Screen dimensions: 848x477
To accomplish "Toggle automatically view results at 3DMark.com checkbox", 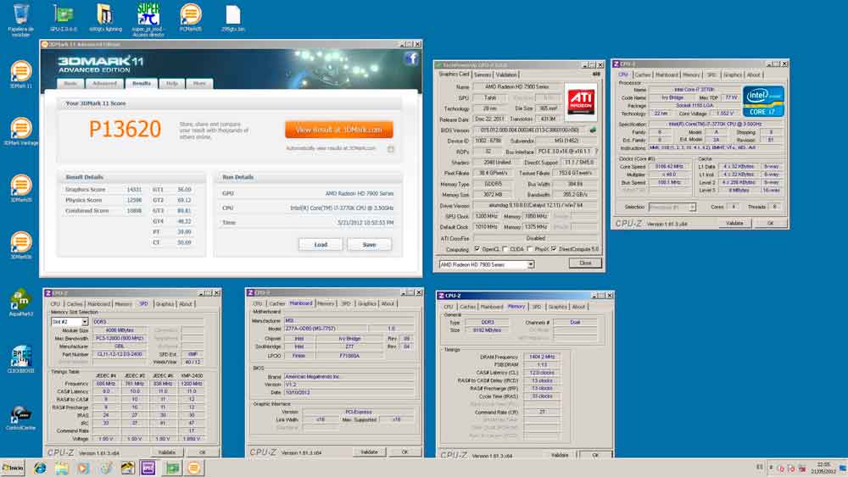I will pos(390,149).
